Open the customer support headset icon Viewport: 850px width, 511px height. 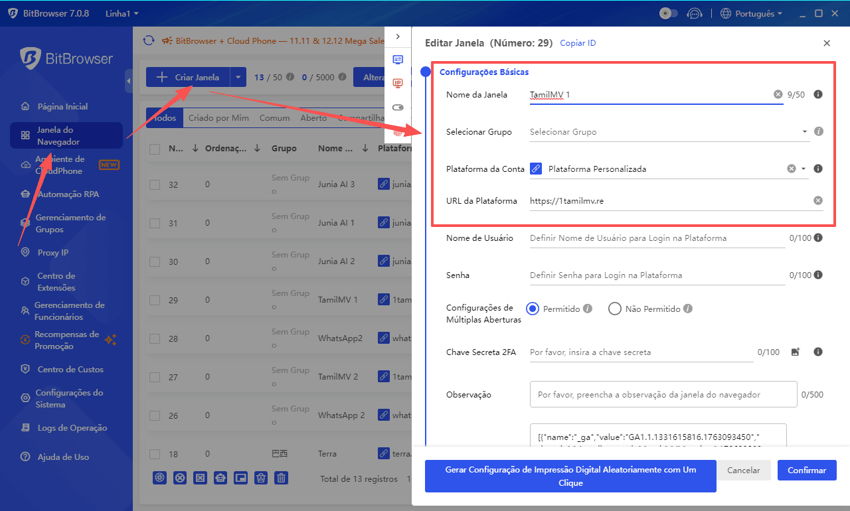[x=695, y=13]
